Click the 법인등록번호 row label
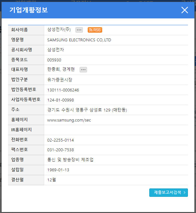 point(24,90)
